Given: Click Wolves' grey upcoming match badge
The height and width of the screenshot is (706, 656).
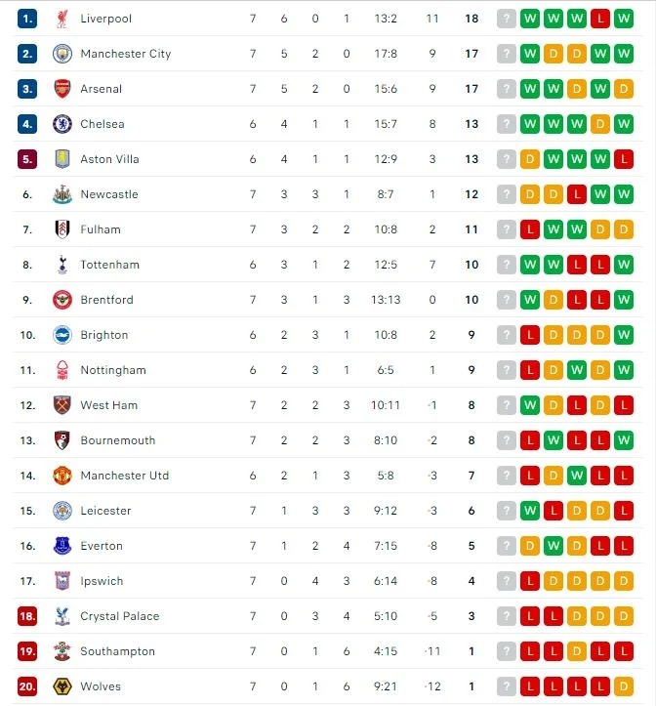Looking at the screenshot, I should click(x=506, y=686).
